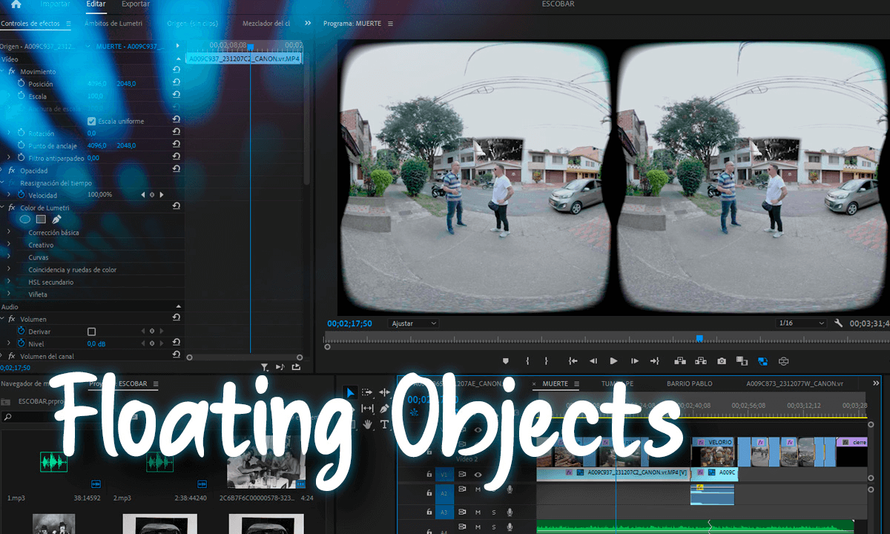Click the Mark Out button
The width and height of the screenshot is (890, 534).
[547, 361]
